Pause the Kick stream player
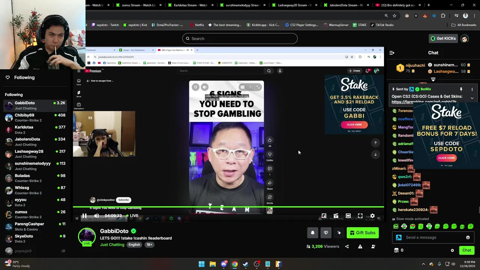480x270 pixels. 84,216
